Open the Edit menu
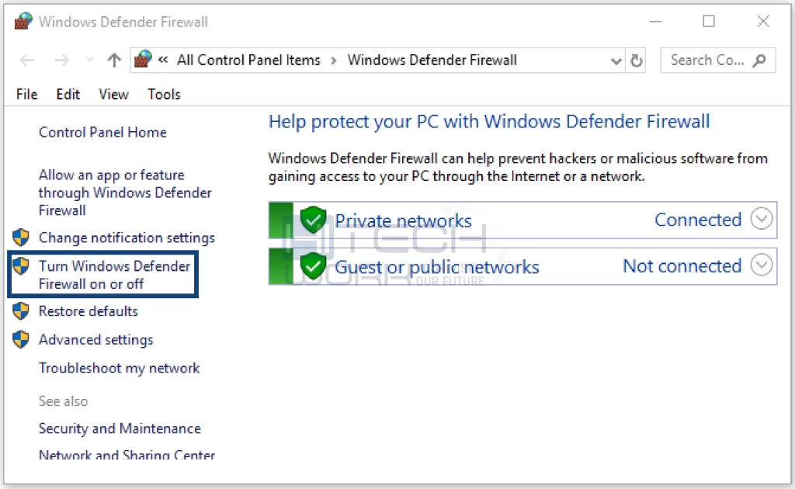The width and height of the screenshot is (795, 489). tap(68, 94)
